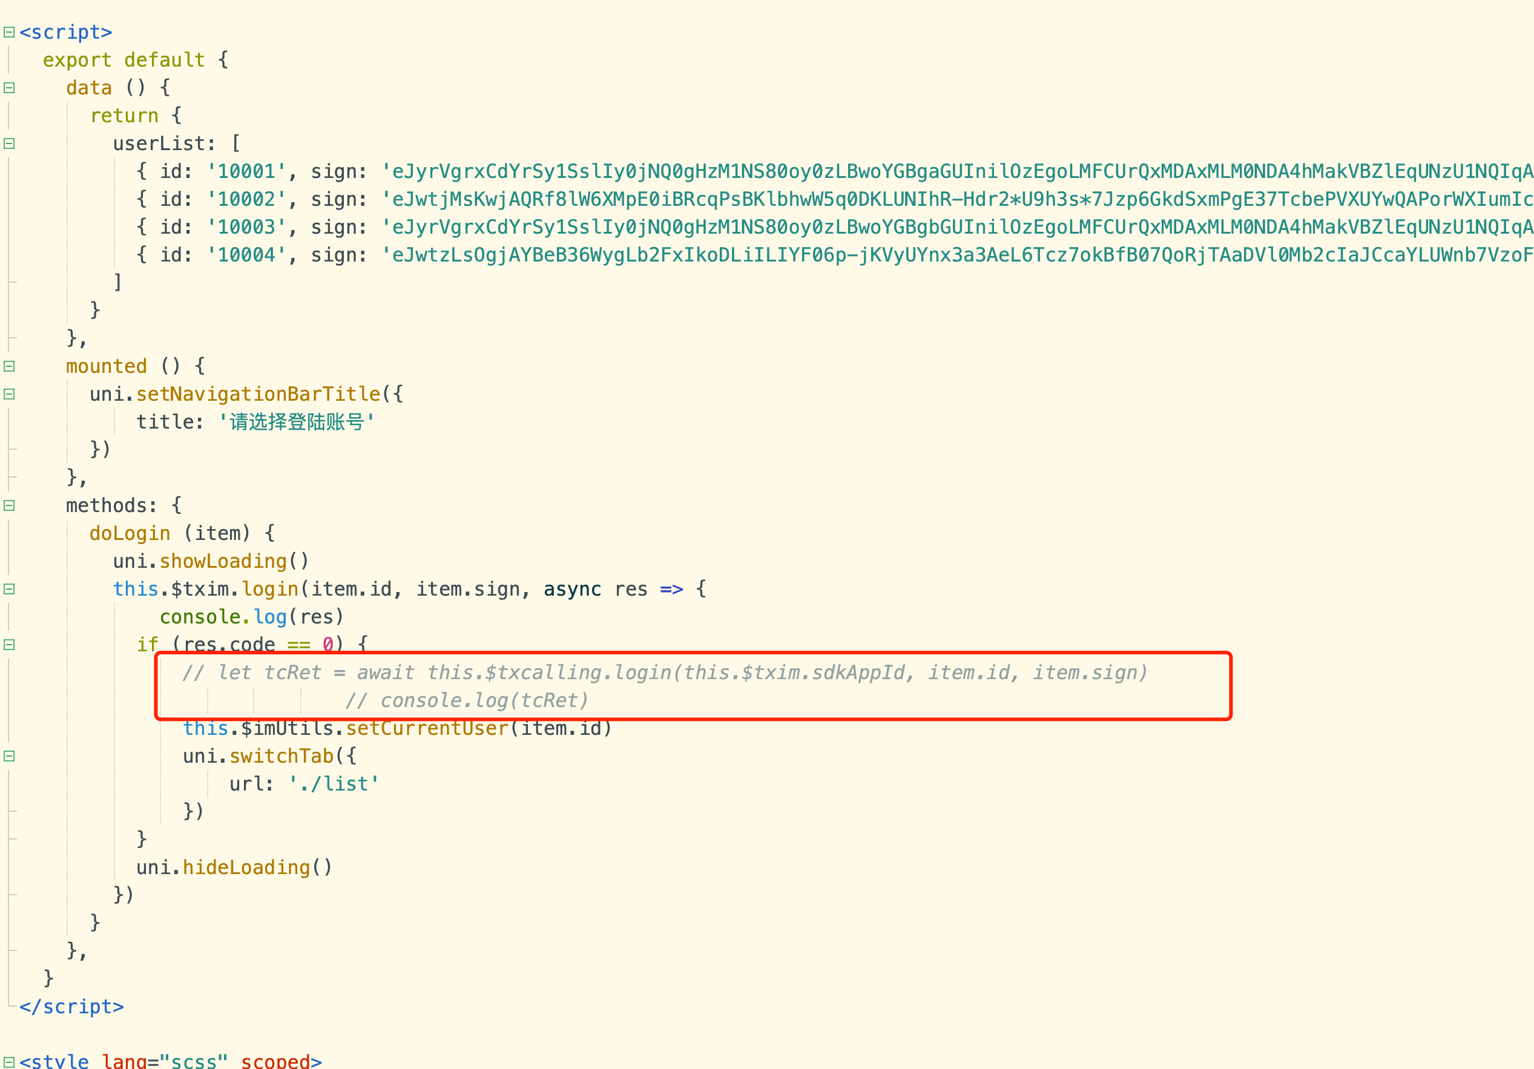This screenshot has width=1534, height=1069.
Task: Click the 'item.sign' argument in $txim.login call
Action: [x=468, y=590]
